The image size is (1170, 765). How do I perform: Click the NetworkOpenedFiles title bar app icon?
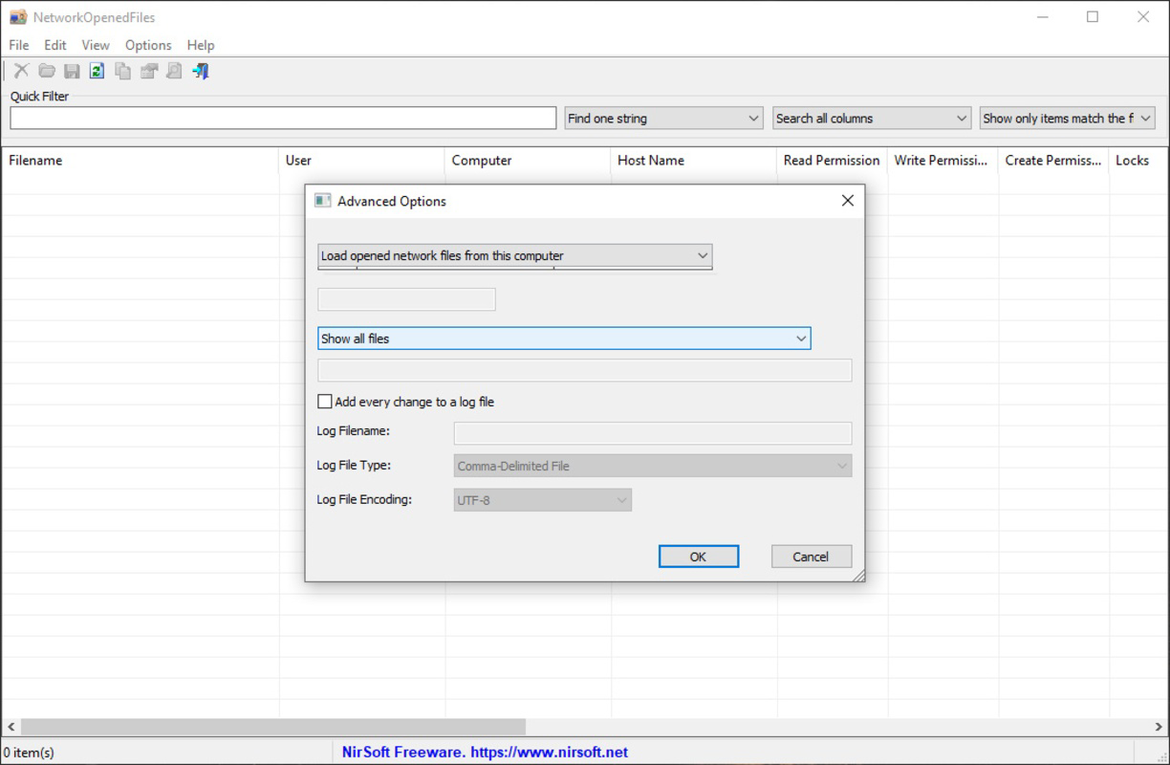[18, 17]
